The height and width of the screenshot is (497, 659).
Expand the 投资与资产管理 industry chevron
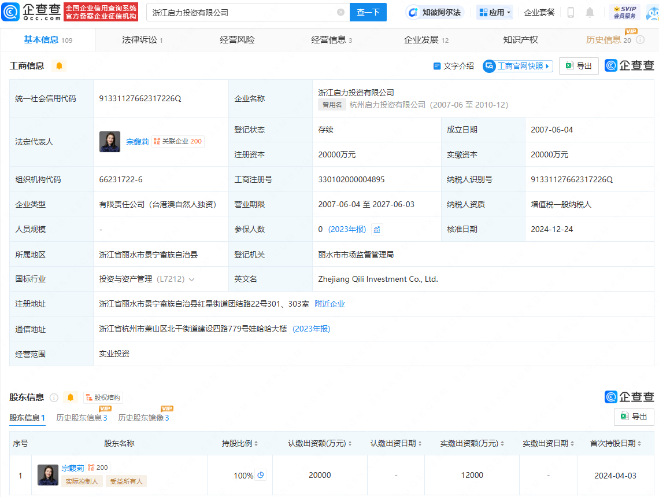click(x=192, y=279)
